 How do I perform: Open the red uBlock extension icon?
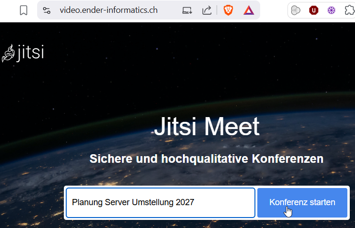coord(314,10)
